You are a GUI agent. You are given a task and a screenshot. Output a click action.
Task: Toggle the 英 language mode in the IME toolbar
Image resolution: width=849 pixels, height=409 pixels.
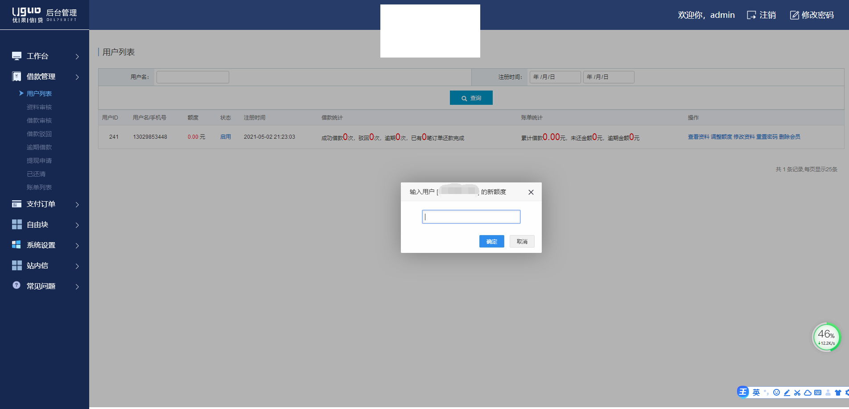(x=756, y=392)
